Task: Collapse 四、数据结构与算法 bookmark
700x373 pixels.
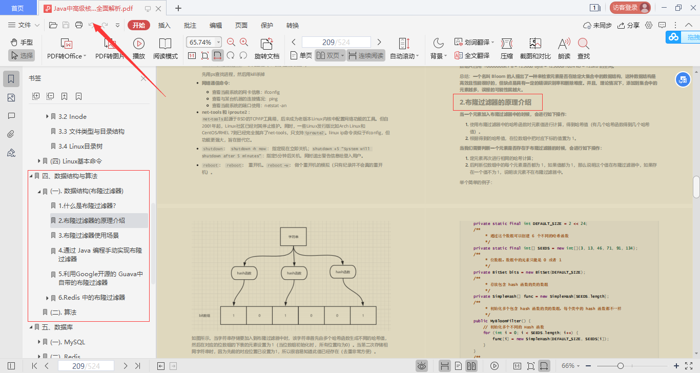Action: (x=31, y=176)
